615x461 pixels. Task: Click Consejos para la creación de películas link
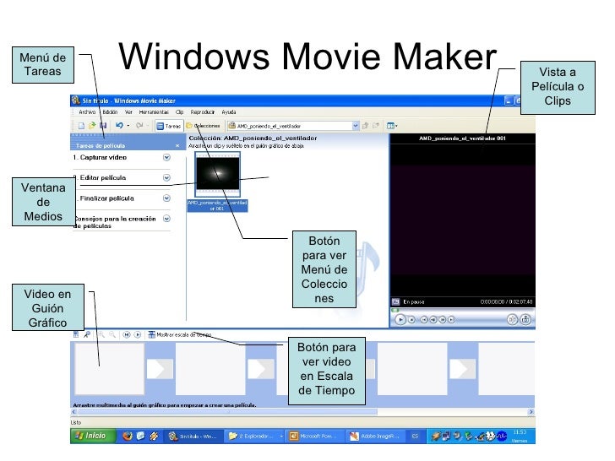[x=115, y=222]
